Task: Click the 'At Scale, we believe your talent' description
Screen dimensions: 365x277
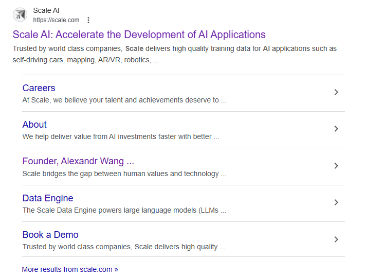Action: [x=124, y=100]
